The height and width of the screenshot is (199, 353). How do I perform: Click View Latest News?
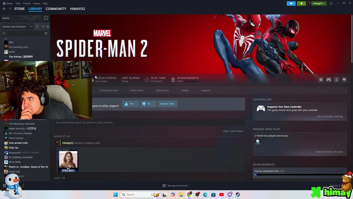[233, 131]
